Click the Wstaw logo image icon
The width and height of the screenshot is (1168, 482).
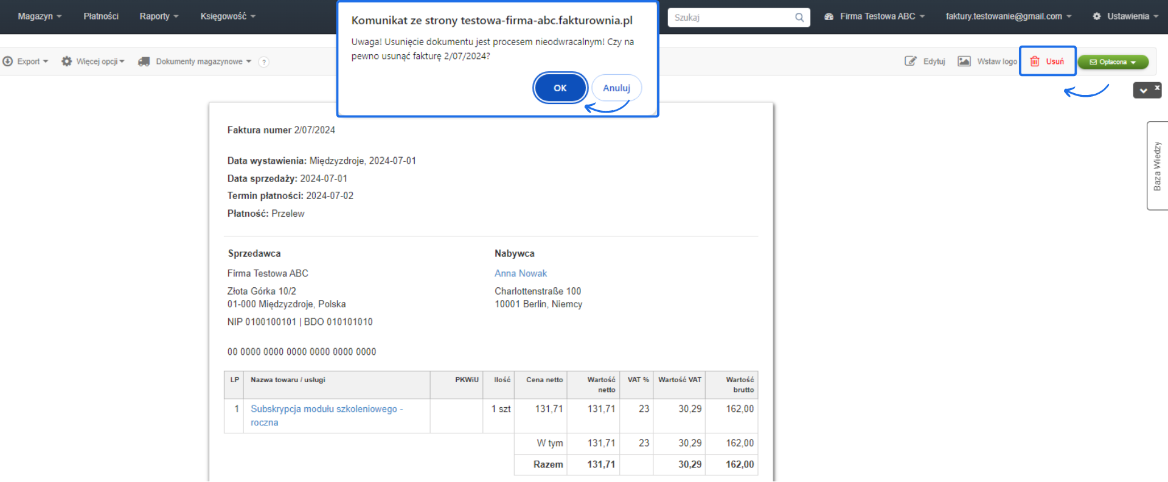pyautogui.click(x=964, y=61)
